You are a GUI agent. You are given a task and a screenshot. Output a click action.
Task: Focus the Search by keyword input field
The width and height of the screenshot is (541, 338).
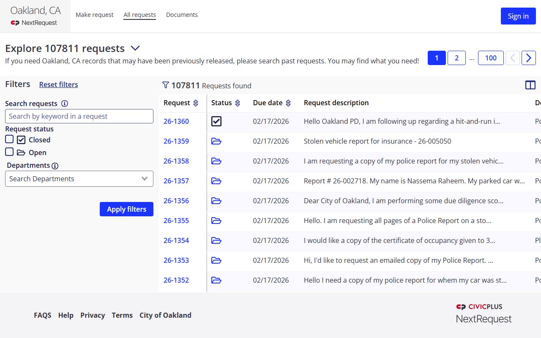[79, 116]
